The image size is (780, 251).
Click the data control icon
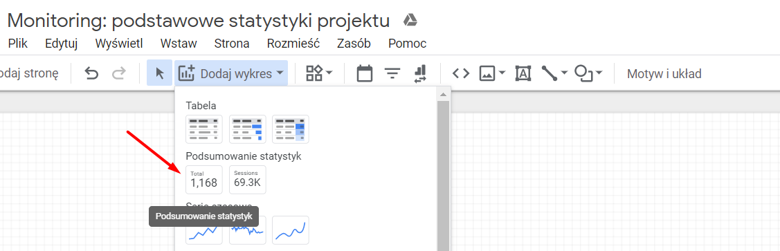[420, 73]
